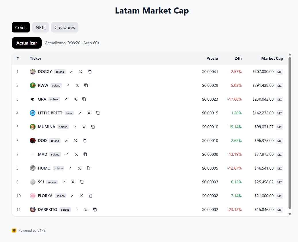Viewport: 298px width, 242px height.
Task: Click the table scrollbar down arrow
Action: coord(290,214)
